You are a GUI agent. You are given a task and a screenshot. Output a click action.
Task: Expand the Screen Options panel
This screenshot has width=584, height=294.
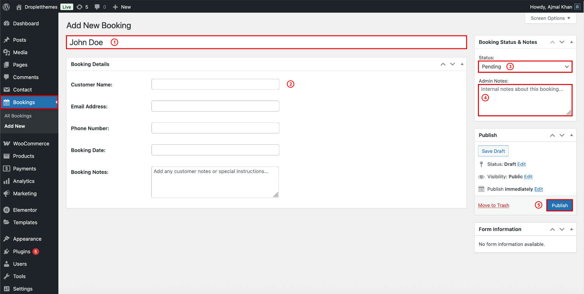click(550, 18)
